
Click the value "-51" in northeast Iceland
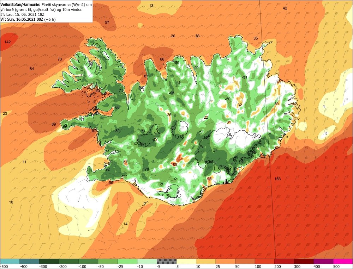(x=244, y=77)
